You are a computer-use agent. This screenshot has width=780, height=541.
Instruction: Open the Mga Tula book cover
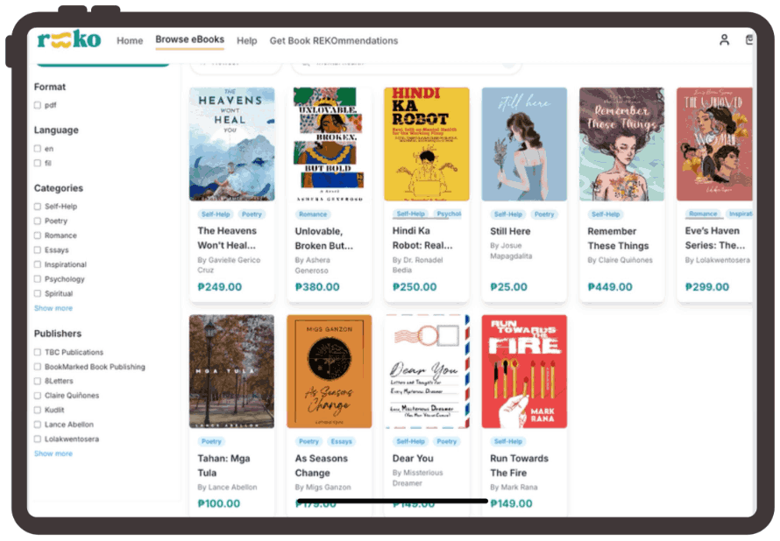tap(232, 371)
